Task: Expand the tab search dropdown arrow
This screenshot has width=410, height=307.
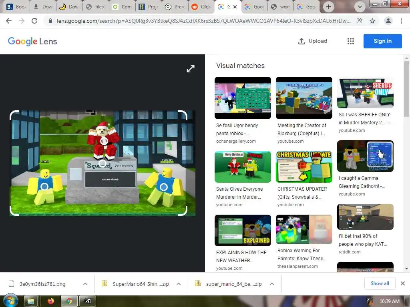Action: click(x=360, y=7)
